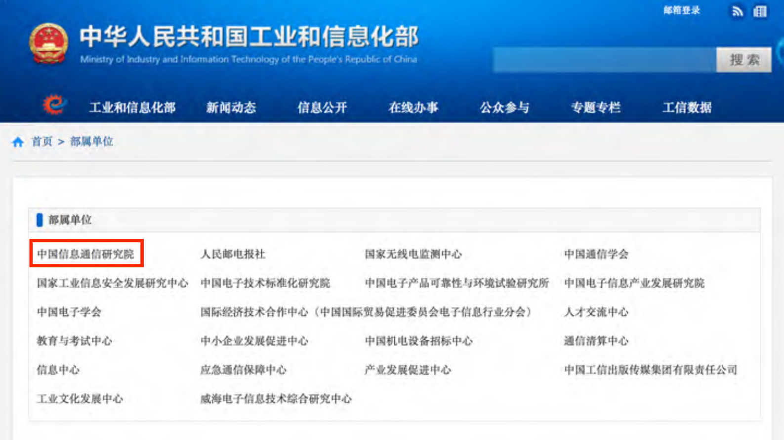Click 部属单位 breadcrumb link
Image resolution: width=784 pixels, height=440 pixels.
point(92,142)
